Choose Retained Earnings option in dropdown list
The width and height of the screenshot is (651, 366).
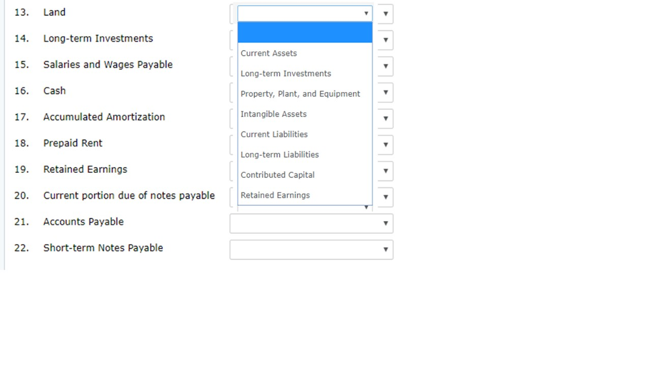305,195
